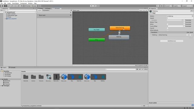The height and width of the screenshot is (109, 194).
Task: Select the Walking animation clip asset
Action: (x=102, y=77)
